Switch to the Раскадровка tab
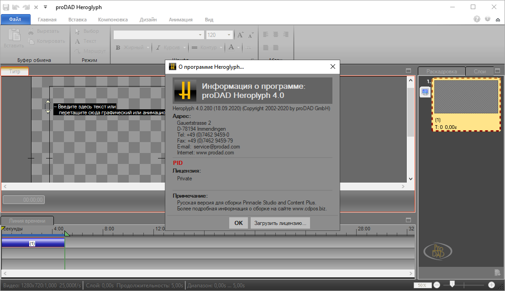Image resolution: width=505 pixels, height=291 pixels. (442, 71)
